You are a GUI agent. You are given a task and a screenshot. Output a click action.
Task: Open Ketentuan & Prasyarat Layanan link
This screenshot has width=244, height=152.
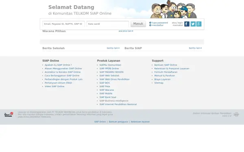coord(172,69)
